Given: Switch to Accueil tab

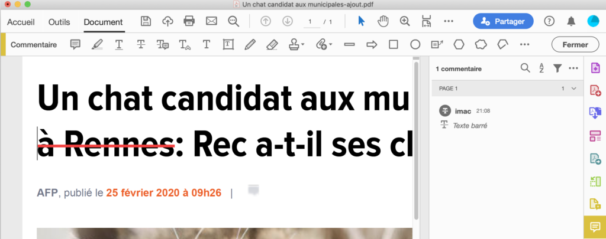Looking at the screenshot, I should point(21,22).
